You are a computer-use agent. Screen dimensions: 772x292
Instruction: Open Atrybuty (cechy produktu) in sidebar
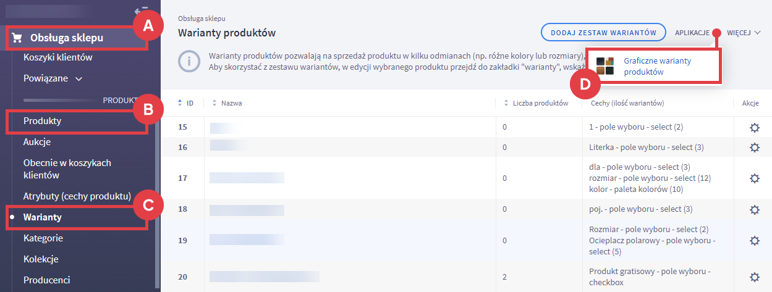tap(77, 196)
